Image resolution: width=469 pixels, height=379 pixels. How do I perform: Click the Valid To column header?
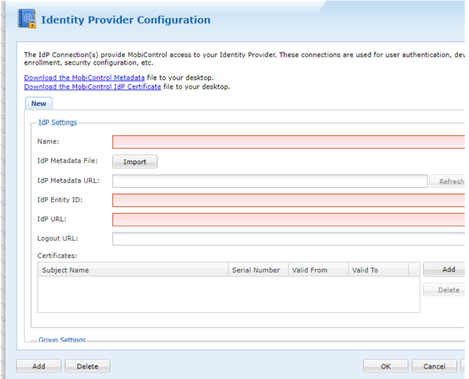coord(377,270)
